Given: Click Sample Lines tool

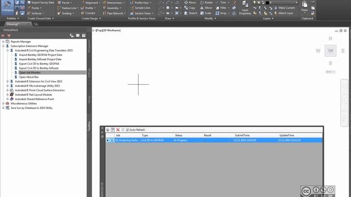Looking at the screenshot, I should coord(140,8).
